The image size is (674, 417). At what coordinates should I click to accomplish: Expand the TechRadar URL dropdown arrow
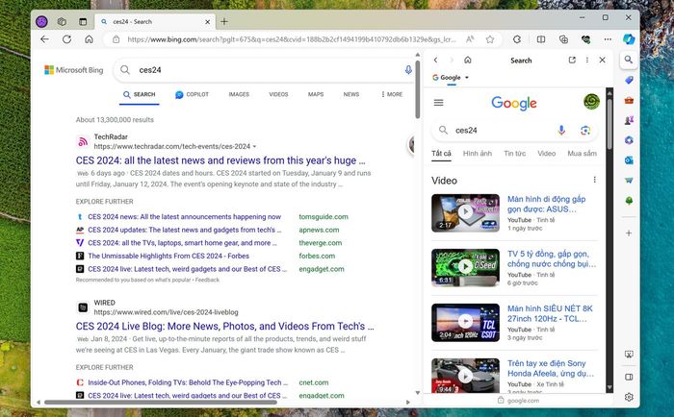click(254, 147)
